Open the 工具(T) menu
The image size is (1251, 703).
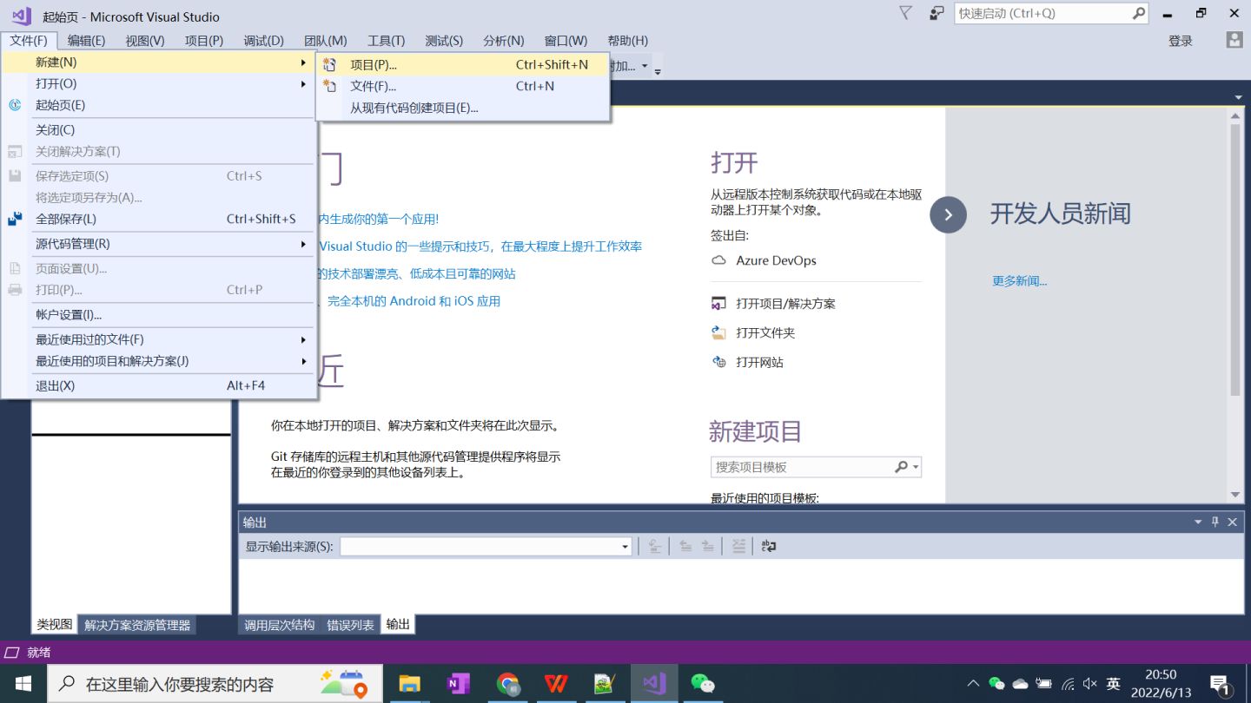point(386,40)
